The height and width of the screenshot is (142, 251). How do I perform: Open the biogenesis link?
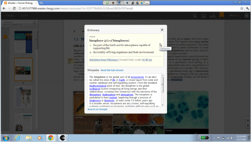point(95,100)
